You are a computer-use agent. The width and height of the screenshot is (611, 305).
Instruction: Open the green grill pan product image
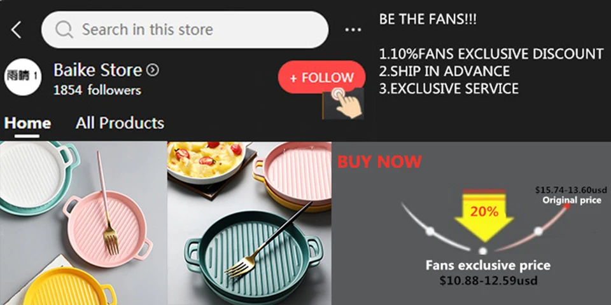coord(249,223)
